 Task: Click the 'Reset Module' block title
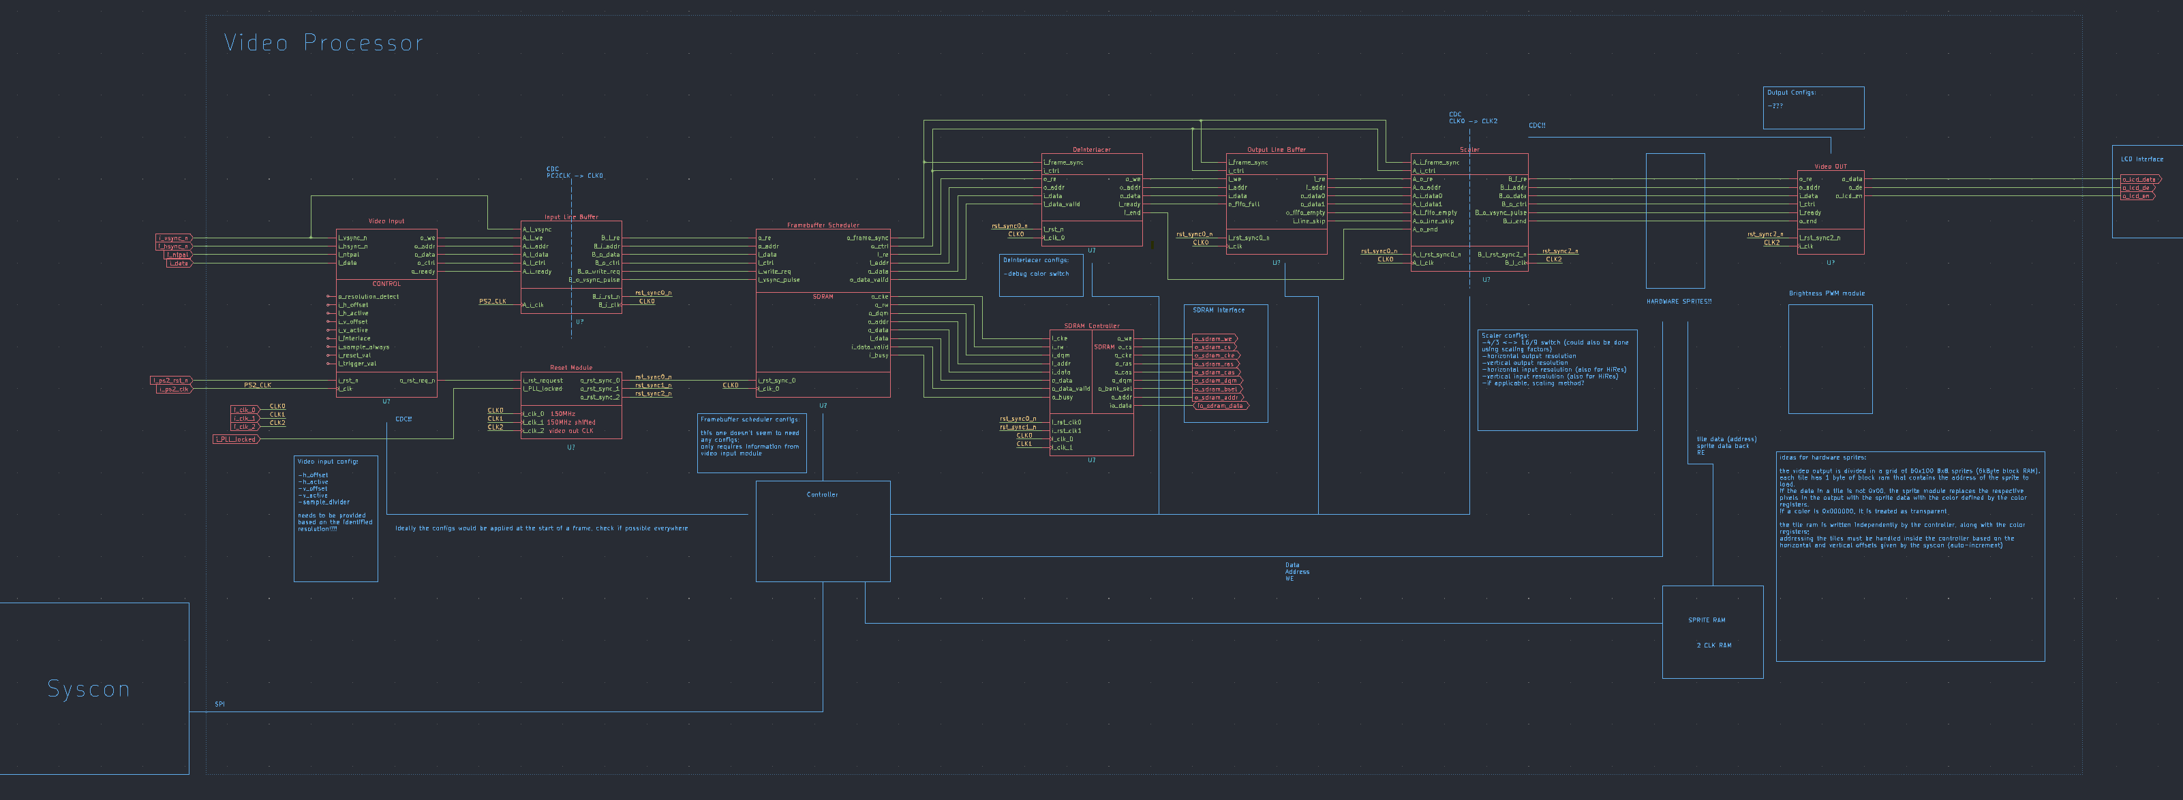tap(571, 368)
